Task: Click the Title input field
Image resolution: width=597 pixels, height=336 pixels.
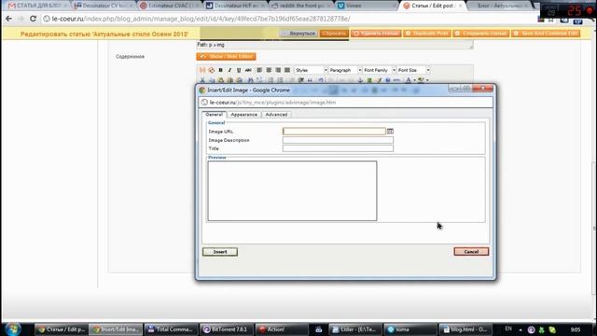Action: pyautogui.click(x=338, y=148)
